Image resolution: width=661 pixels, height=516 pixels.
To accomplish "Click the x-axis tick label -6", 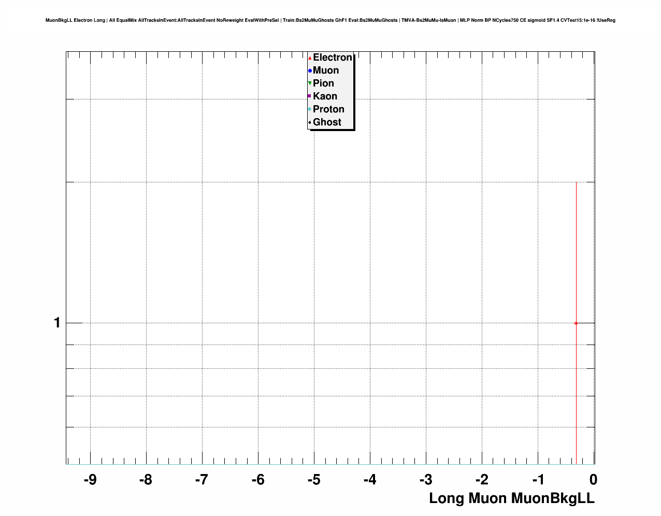I will [x=257, y=480].
